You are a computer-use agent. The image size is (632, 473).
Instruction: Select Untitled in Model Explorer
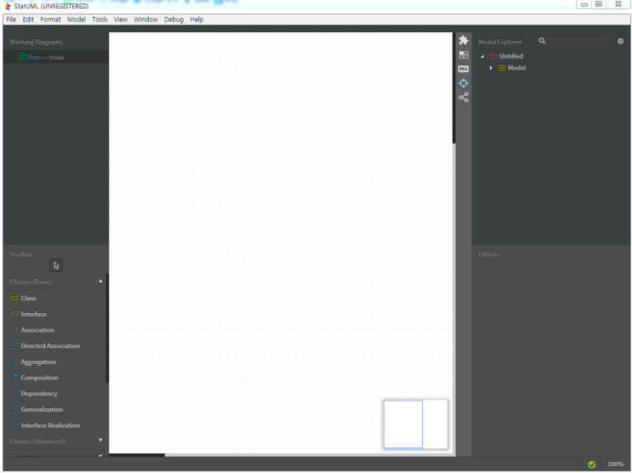point(511,56)
